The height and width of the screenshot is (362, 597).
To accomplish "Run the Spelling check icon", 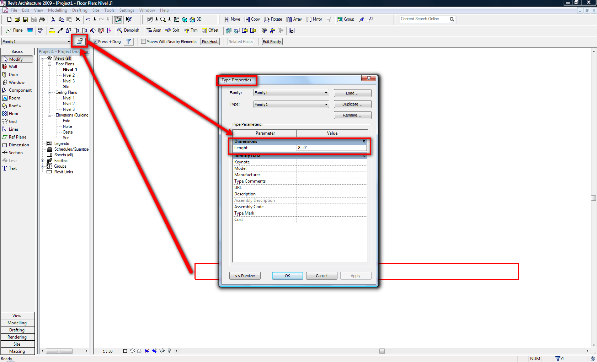I will click(x=41, y=30).
